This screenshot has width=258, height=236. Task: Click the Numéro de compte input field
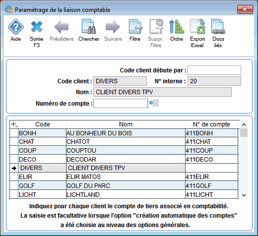121,104
